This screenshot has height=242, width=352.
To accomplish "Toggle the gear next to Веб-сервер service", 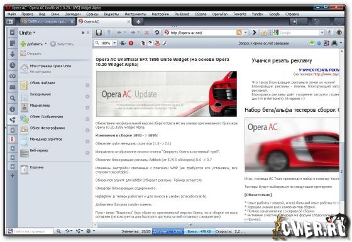I will tap(87, 153).
